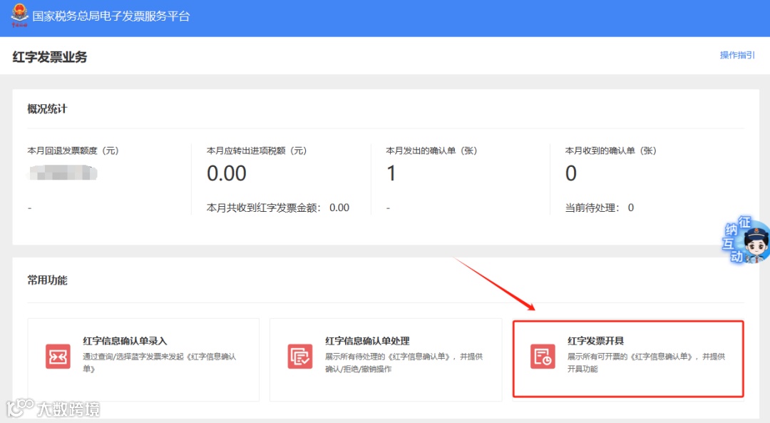770x423 pixels.
Task: Click the 展示所有可开票的 description
Action: coord(646,362)
